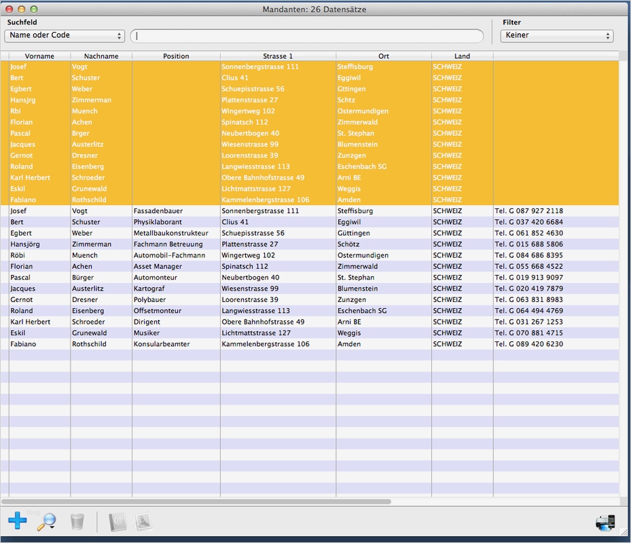The image size is (631, 543).
Task: Click into the search text input field
Action: click(x=307, y=36)
